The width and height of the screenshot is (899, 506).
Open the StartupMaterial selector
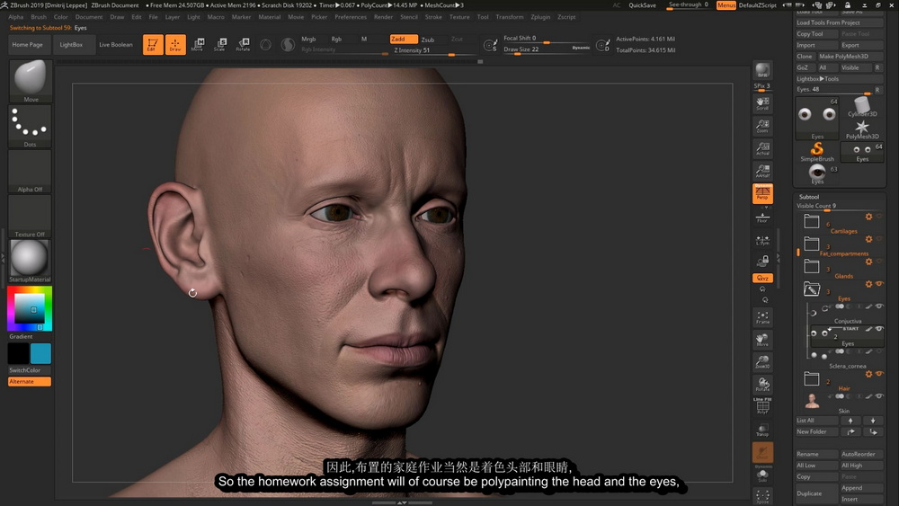tap(31, 262)
